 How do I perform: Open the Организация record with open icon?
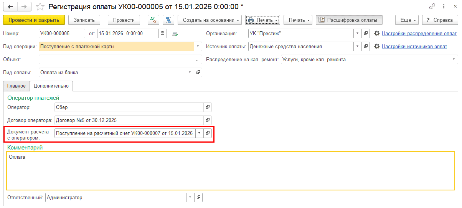pyautogui.click(x=366, y=34)
